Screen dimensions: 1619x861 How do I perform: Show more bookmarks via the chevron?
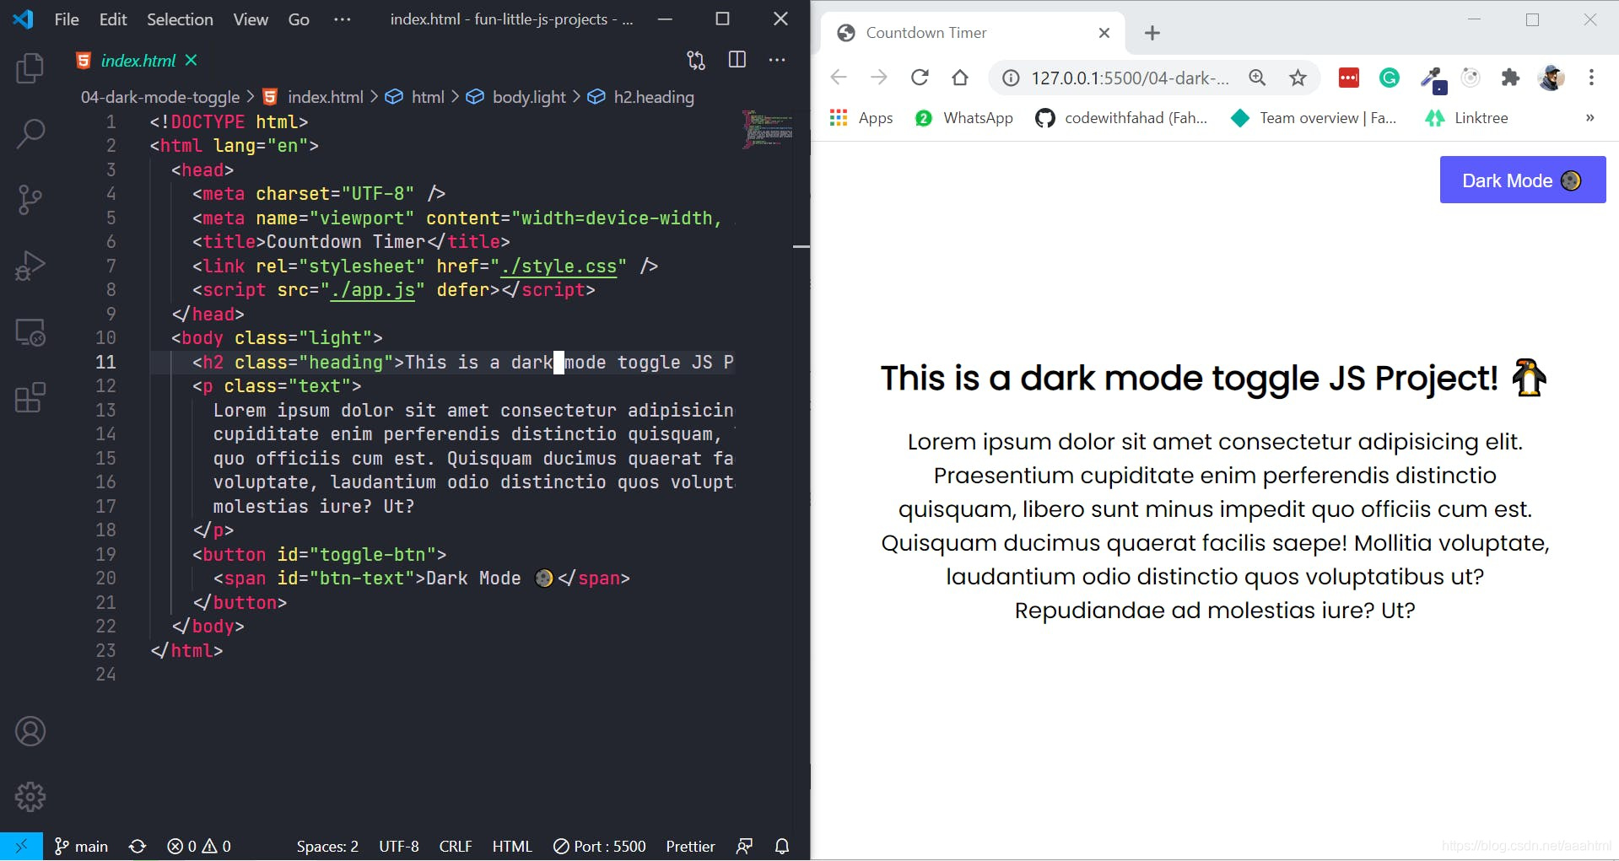click(1589, 118)
